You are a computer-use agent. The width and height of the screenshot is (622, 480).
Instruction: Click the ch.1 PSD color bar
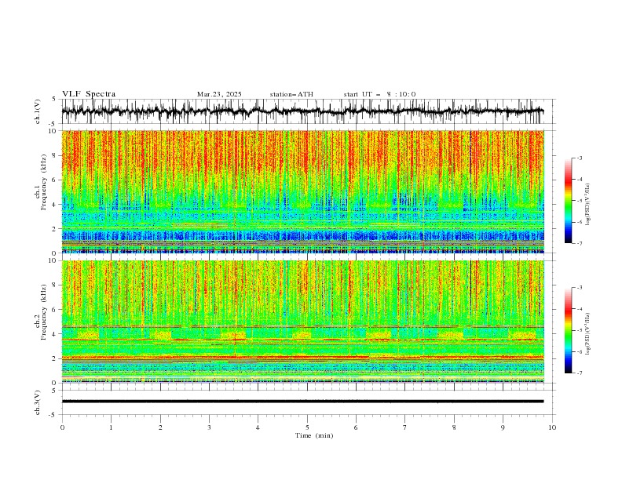tap(568, 201)
